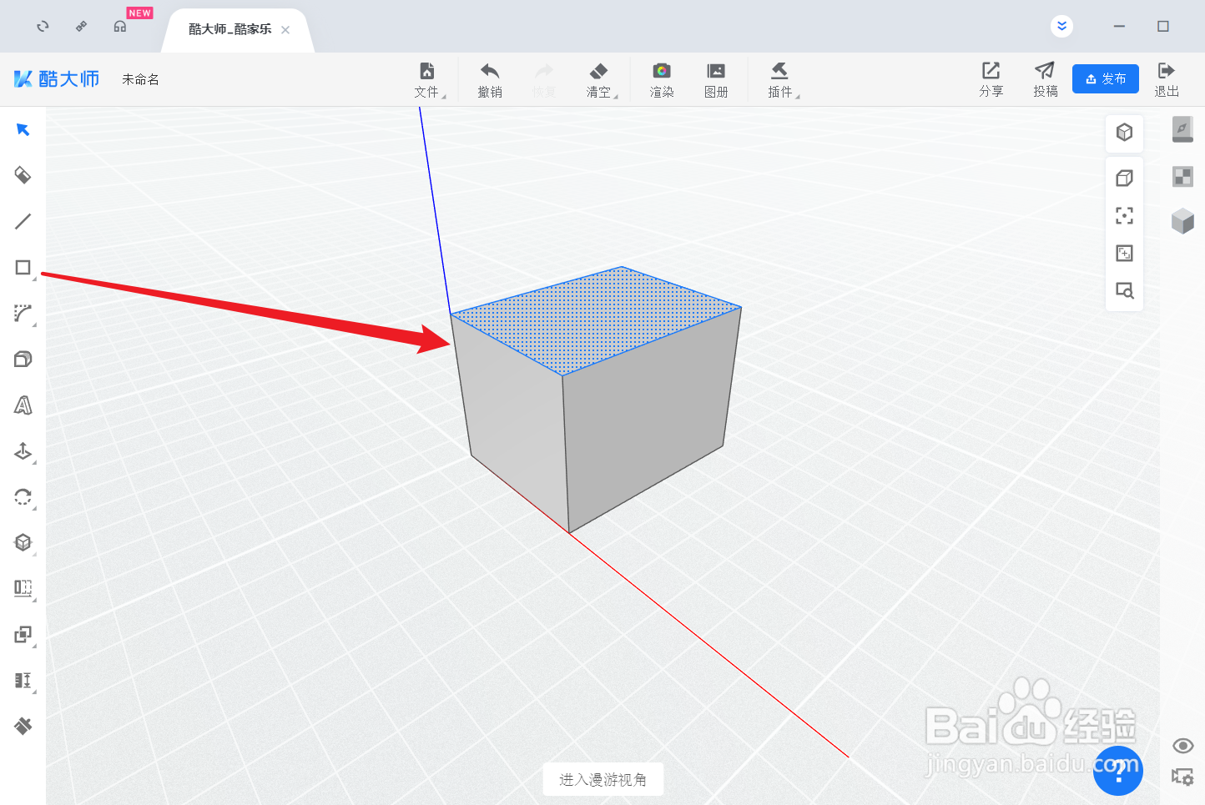Open the model library book panel
Screen dimensions: 1205x805
[1182, 129]
